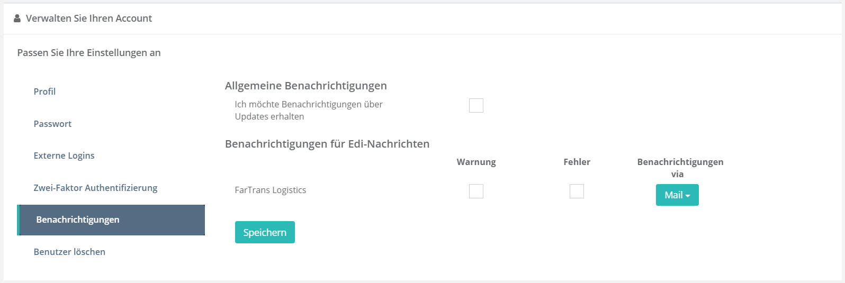The width and height of the screenshot is (845, 283).
Task: Switch to the Passwort tab
Action: pyautogui.click(x=52, y=124)
